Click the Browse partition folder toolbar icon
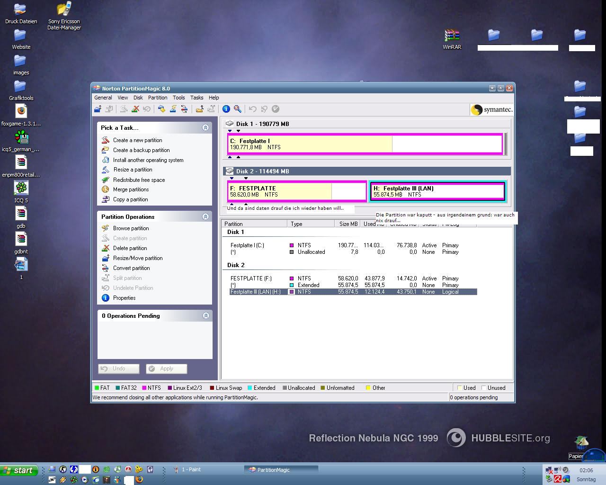 tap(200, 109)
